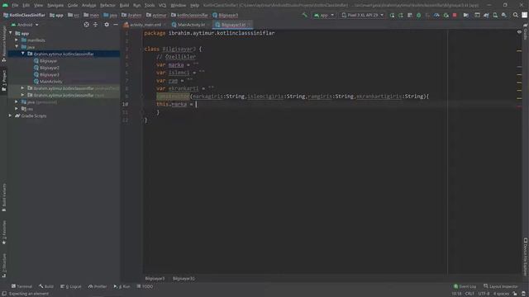Viewport: 529px width, 297px height.
Task: Click the Search Everywhere magnifier icon
Action: point(516,15)
